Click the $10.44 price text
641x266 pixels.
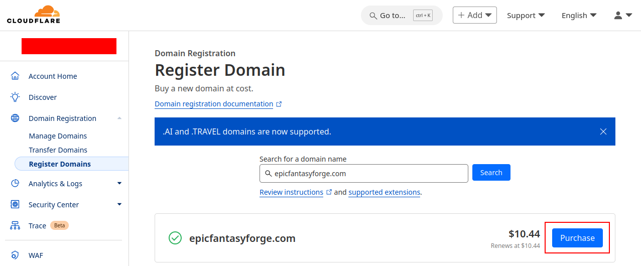pyautogui.click(x=524, y=234)
